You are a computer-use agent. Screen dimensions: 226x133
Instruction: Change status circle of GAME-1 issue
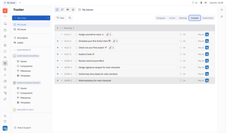pos(76,81)
